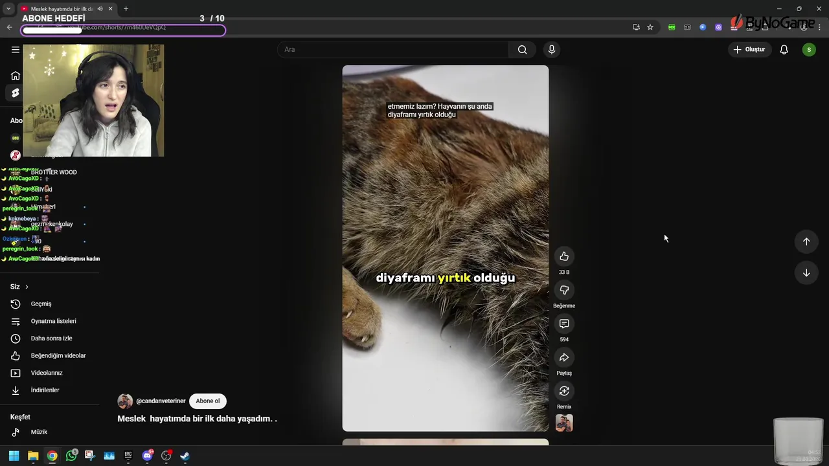
Task: Toggle the hamburger guide menu
Action: pyautogui.click(x=15, y=49)
